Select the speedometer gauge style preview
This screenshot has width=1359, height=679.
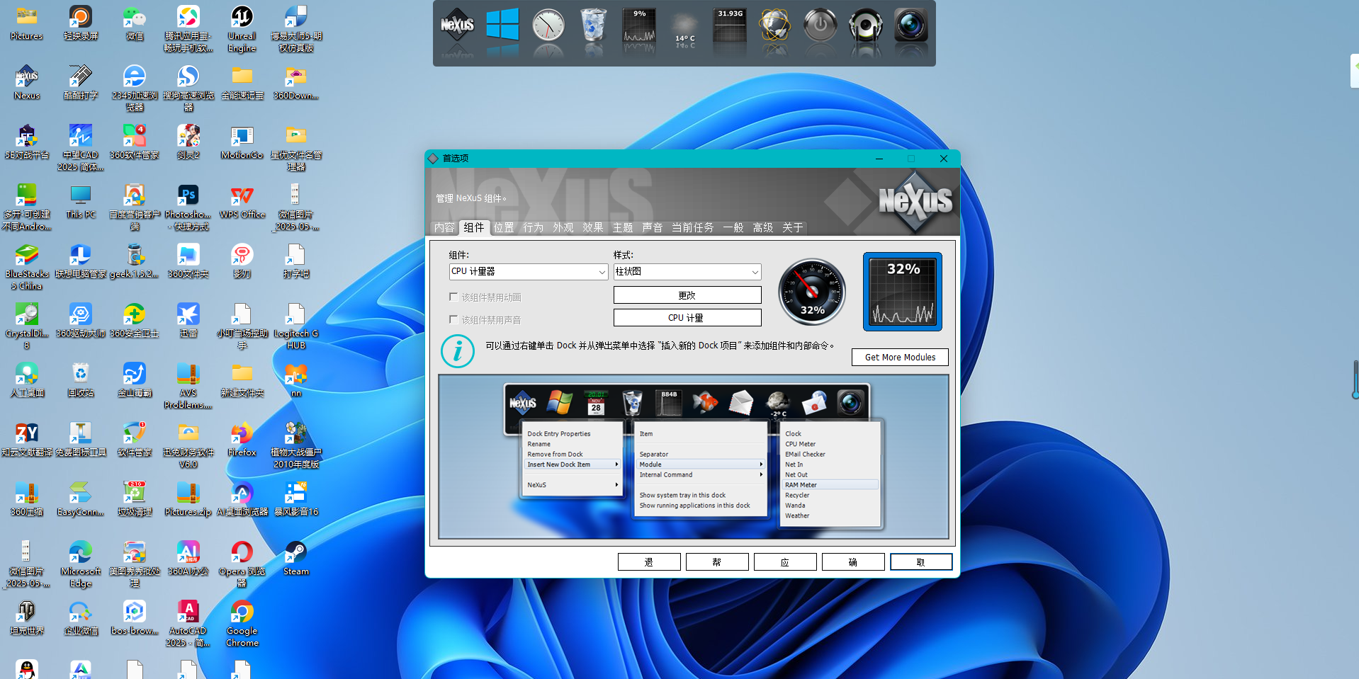(812, 292)
